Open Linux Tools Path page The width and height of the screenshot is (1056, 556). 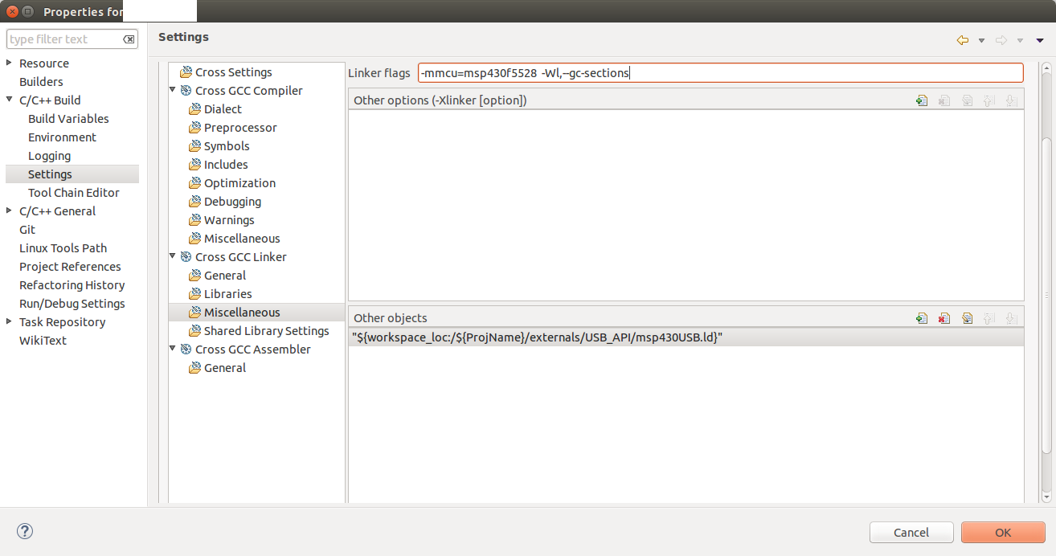point(63,248)
